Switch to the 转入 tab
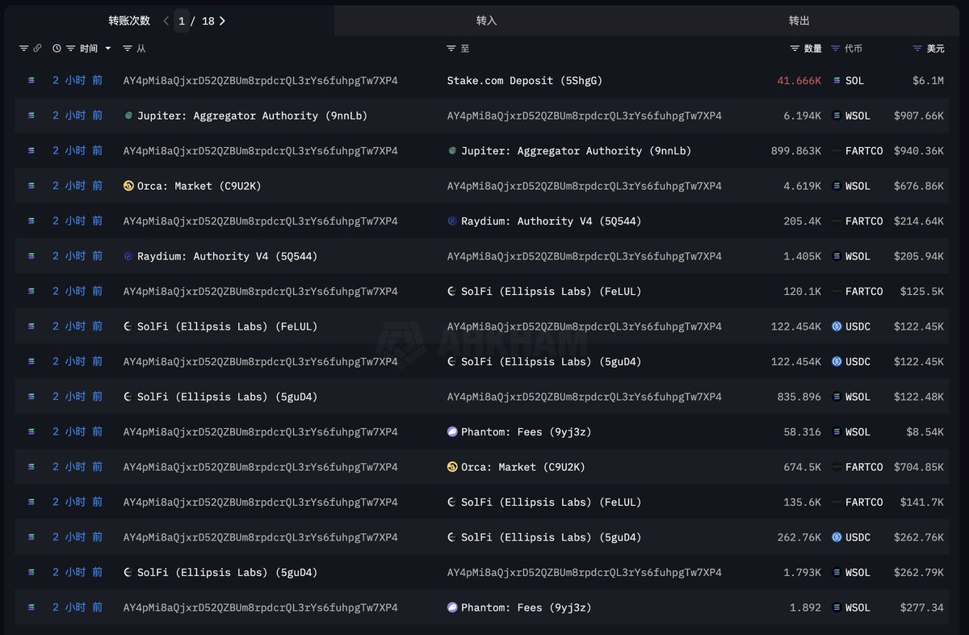The image size is (969, 635). coord(486,20)
